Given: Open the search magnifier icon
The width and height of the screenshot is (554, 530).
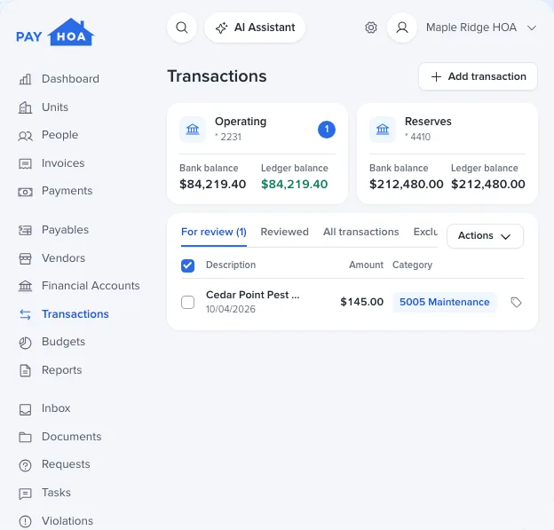Looking at the screenshot, I should click(x=182, y=28).
